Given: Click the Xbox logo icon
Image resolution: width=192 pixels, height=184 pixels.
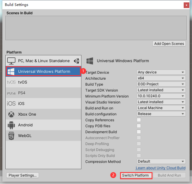Looking at the screenshot, I should click(x=11, y=114).
